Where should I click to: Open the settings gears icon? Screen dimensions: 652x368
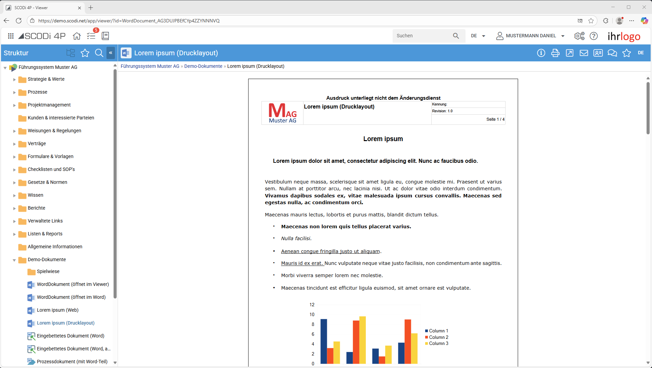coord(579,36)
